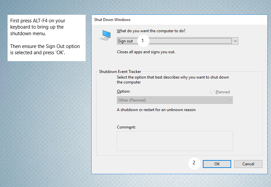Click the computer monitor icon in the dialog
This screenshot has height=187, width=271.
(x=105, y=35)
